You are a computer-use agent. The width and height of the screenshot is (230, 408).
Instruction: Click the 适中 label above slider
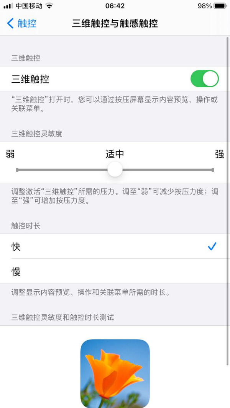115,154
